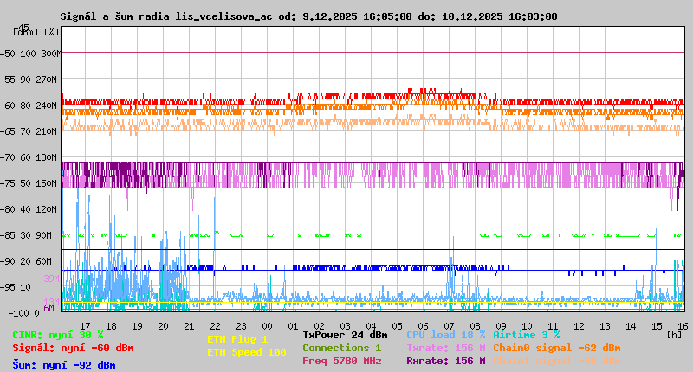
Task: Click hour '06' on the time axis
Action: tap(423, 326)
